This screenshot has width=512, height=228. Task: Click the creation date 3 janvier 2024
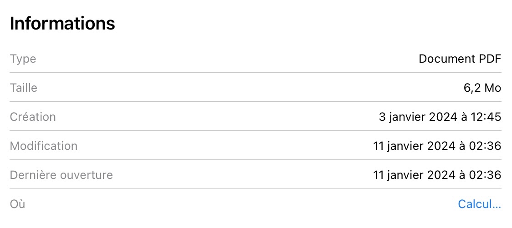click(418, 117)
